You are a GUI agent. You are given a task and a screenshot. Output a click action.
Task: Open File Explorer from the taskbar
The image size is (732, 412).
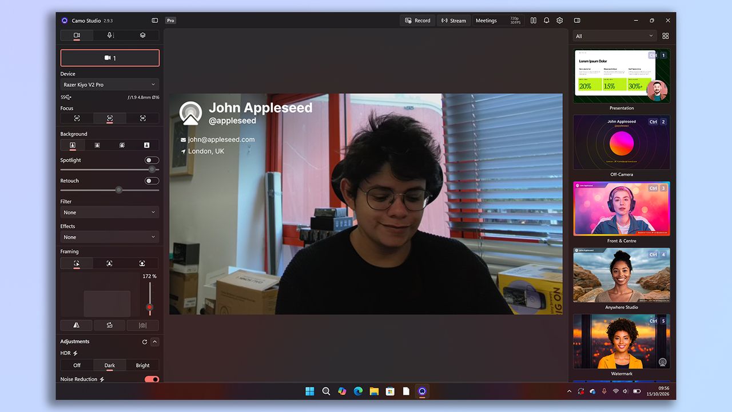(x=374, y=391)
